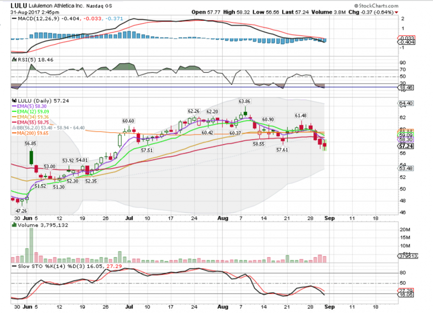Image resolution: width=433 pixels, height=313 pixels.
Task: Click the green Volume bars legend icon
Action: coord(14,225)
